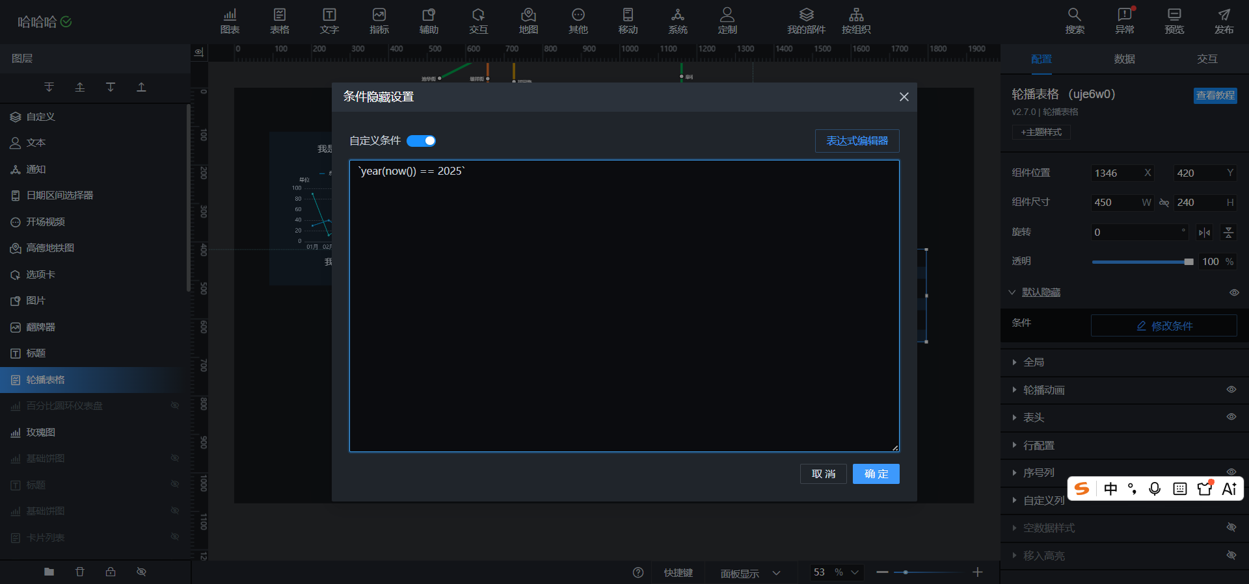Click the new folder group icon
The width and height of the screenshot is (1249, 584).
tap(49, 572)
